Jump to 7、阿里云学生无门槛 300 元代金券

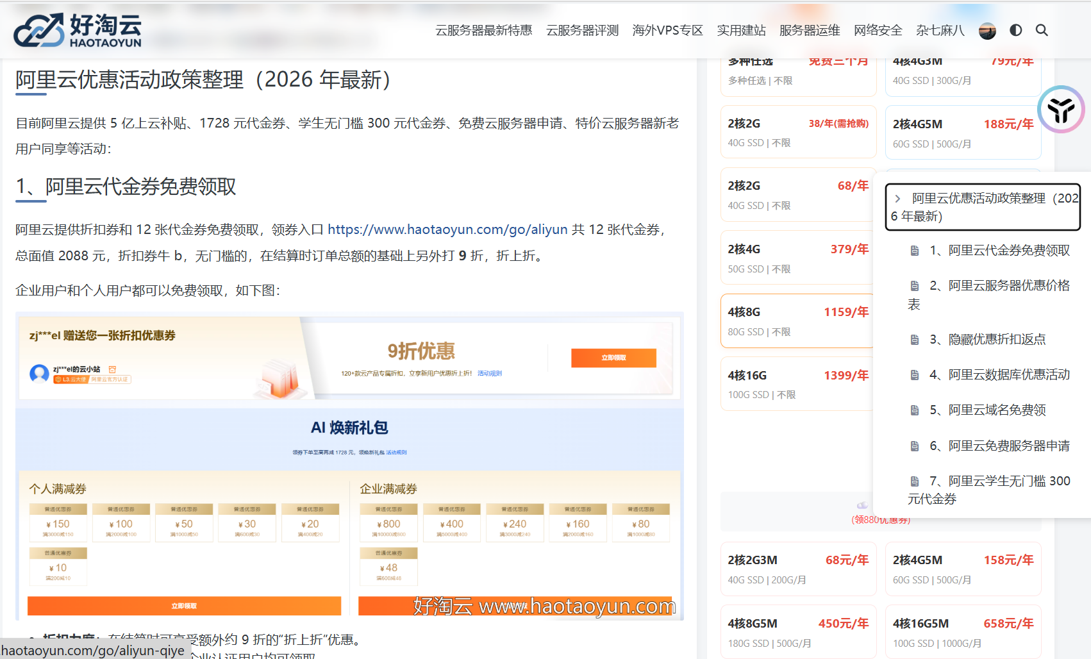988,490
